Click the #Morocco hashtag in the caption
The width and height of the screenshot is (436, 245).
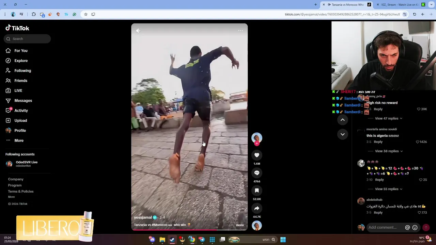coord(159,225)
